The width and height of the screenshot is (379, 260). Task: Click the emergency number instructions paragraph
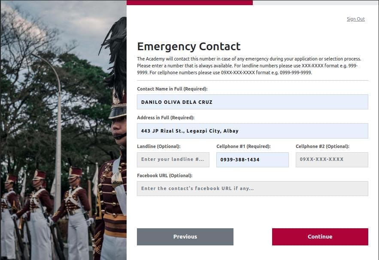(249, 66)
